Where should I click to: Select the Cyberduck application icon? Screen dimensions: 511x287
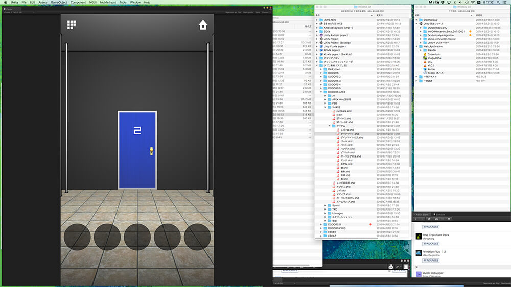click(x=424, y=54)
